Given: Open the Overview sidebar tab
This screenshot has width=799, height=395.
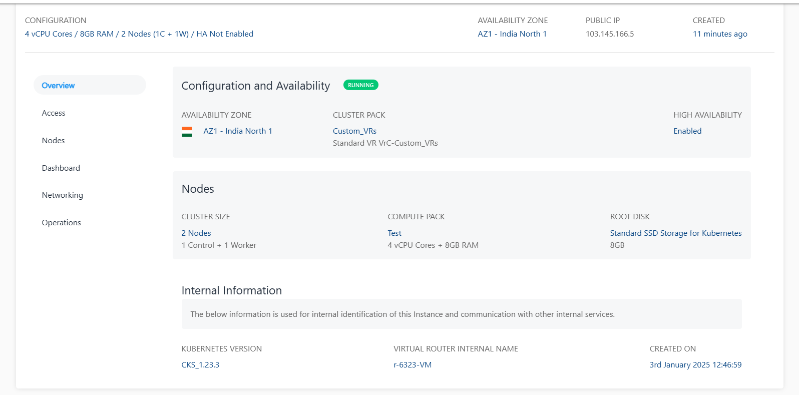Looking at the screenshot, I should pyautogui.click(x=58, y=86).
